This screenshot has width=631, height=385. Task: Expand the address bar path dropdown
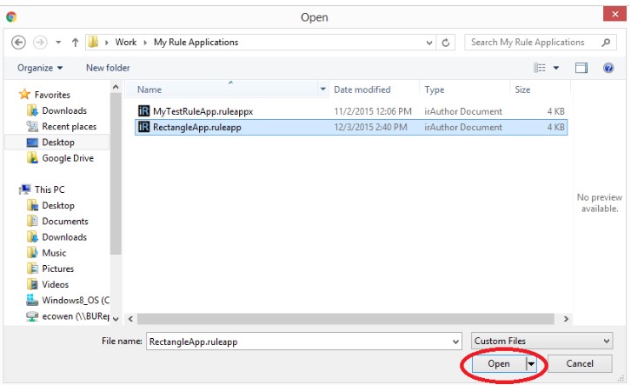pos(429,42)
